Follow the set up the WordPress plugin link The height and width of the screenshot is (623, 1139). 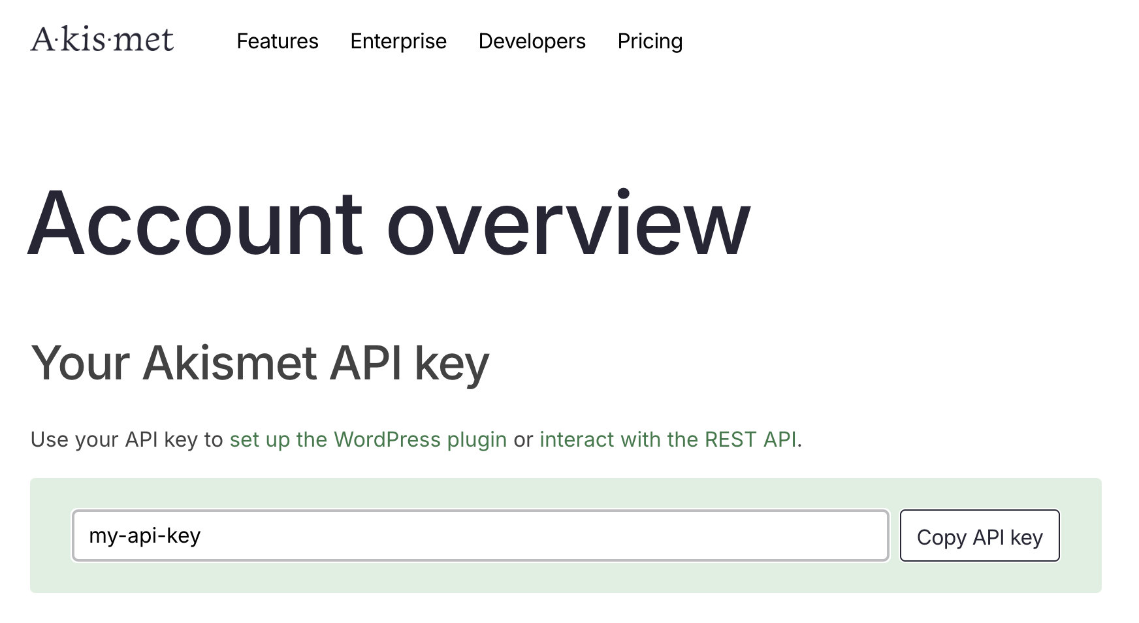[x=368, y=439]
